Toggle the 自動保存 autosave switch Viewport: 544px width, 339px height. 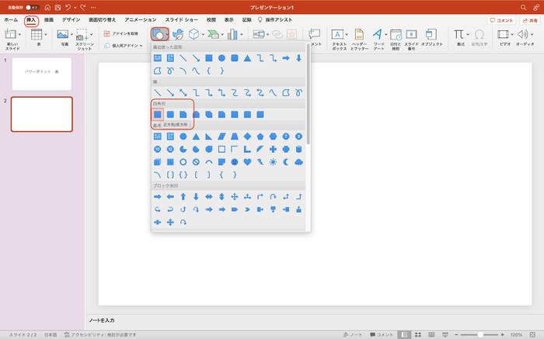[x=32, y=7]
